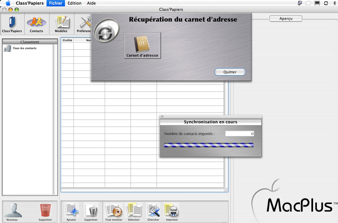Print using the Imprimer icon
Viewport: 338px width, 223px height.
(x=172, y=212)
